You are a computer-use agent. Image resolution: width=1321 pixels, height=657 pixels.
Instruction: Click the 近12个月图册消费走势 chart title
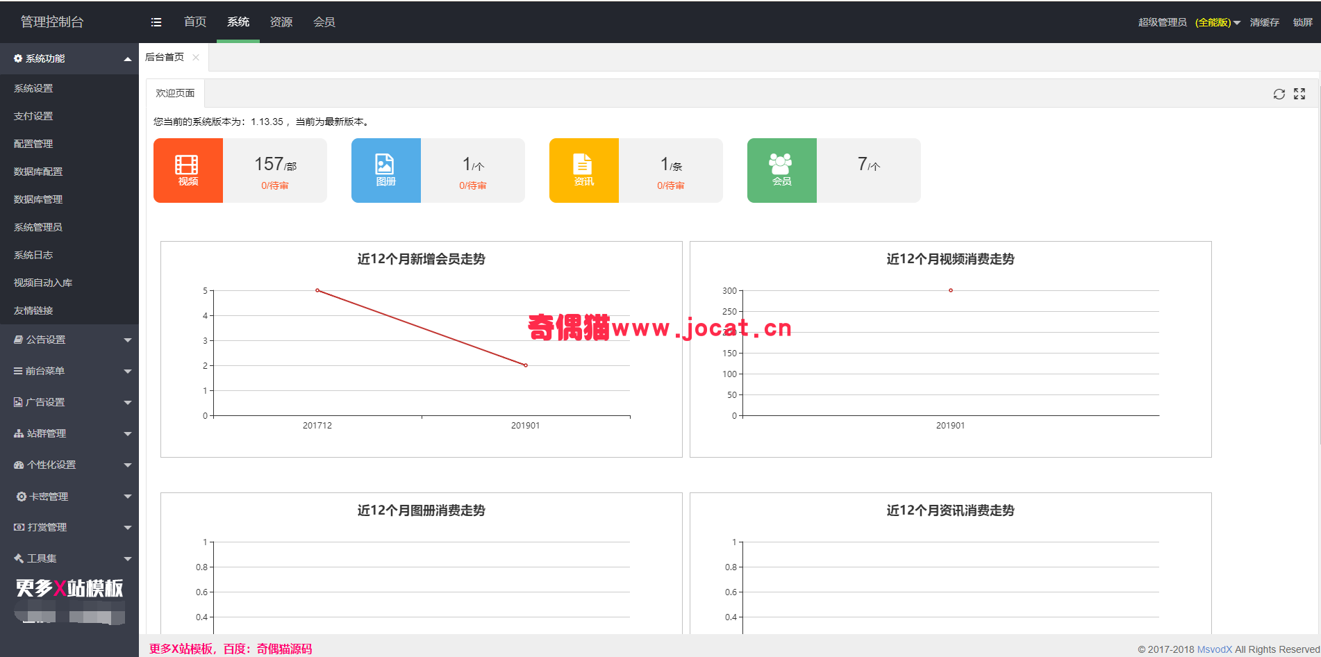(x=422, y=510)
